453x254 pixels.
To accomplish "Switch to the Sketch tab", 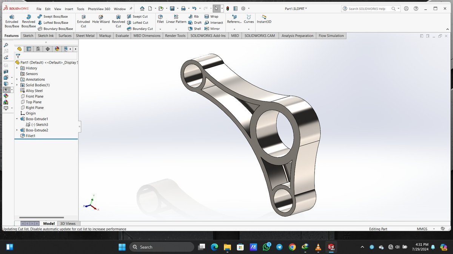I will pyautogui.click(x=28, y=36).
